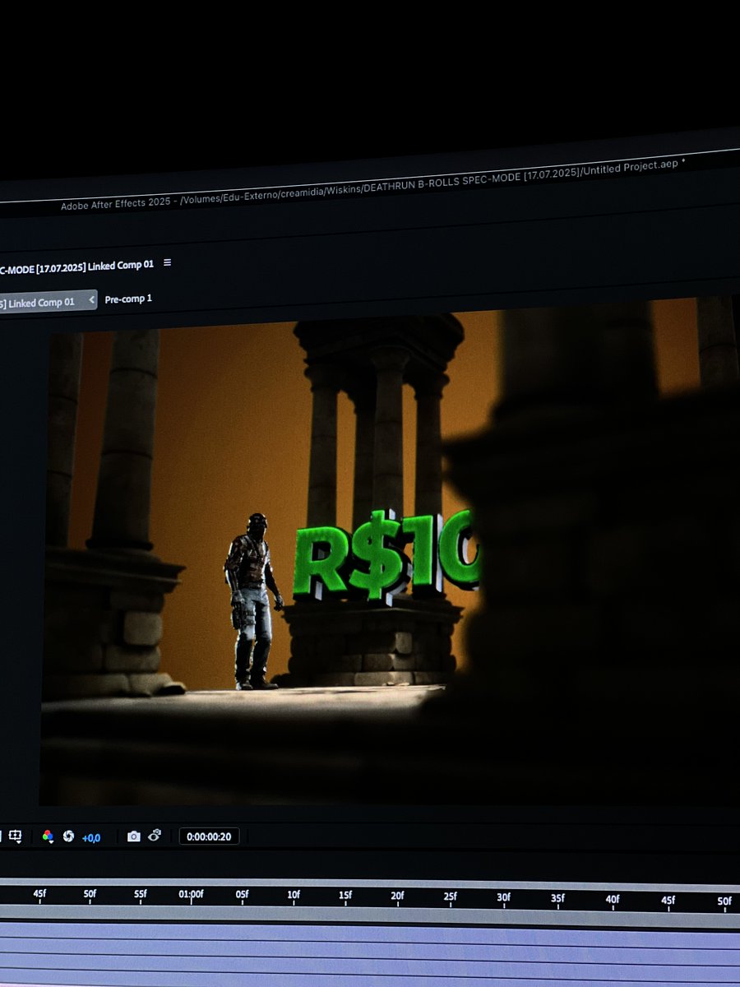Click the green R$10 3D text in the viewer

pos(385,555)
